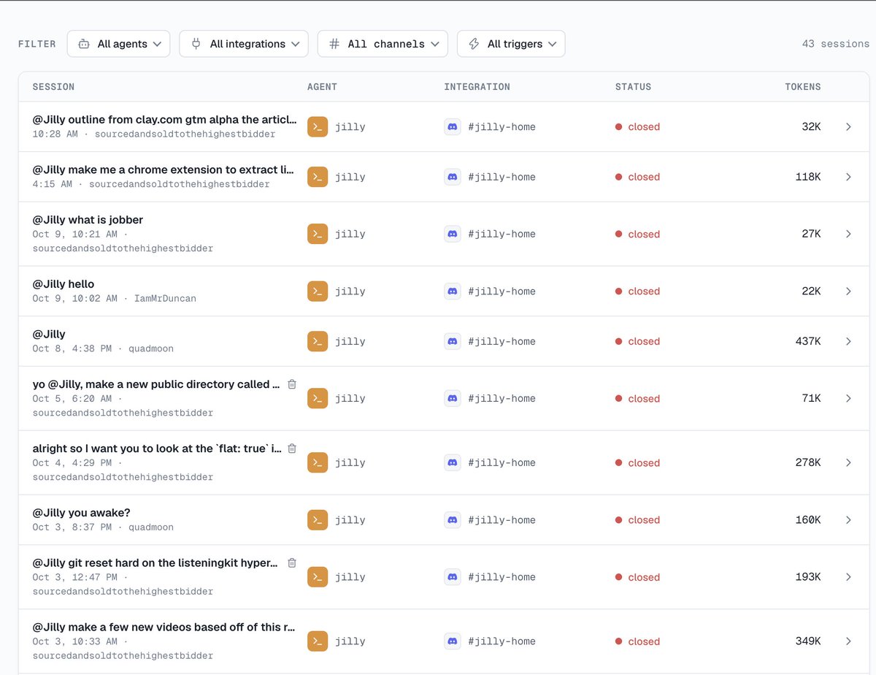Open '@Jilly make me a chrome extension' session
Screen dimensions: 876x675
[164, 170]
